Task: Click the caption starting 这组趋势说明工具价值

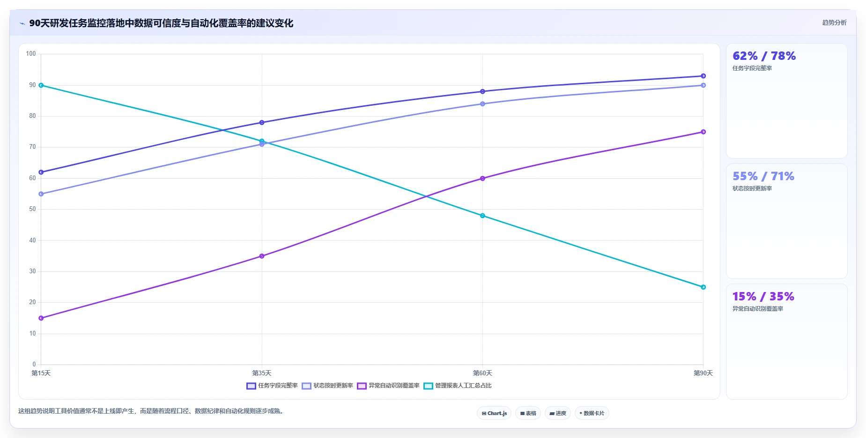Action: tap(152, 411)
